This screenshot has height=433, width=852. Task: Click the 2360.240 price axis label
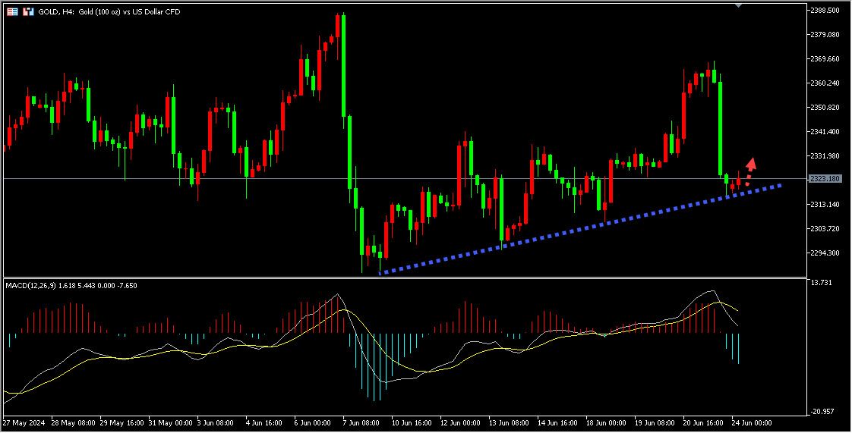point(825,83)
